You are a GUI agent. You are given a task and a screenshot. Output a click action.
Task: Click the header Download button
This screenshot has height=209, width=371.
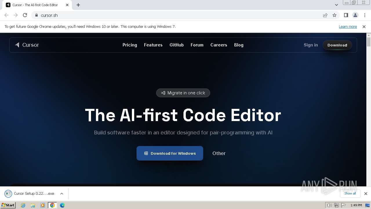[337, 45]
